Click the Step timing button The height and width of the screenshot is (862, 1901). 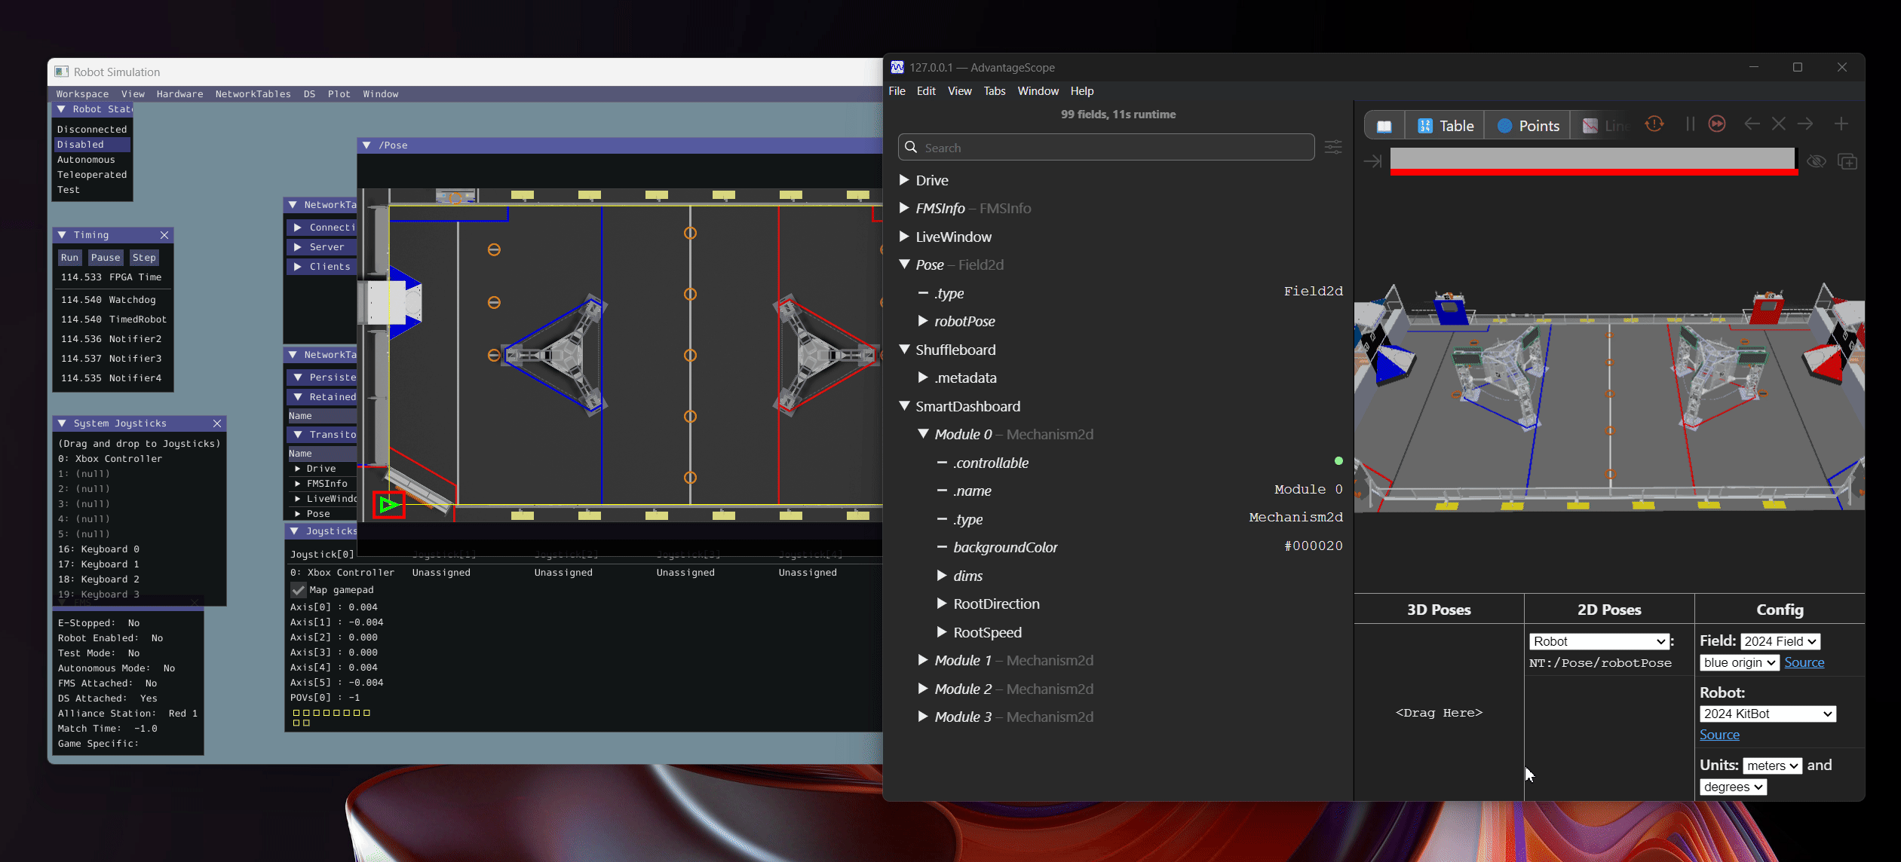click(x=144, y=258)
